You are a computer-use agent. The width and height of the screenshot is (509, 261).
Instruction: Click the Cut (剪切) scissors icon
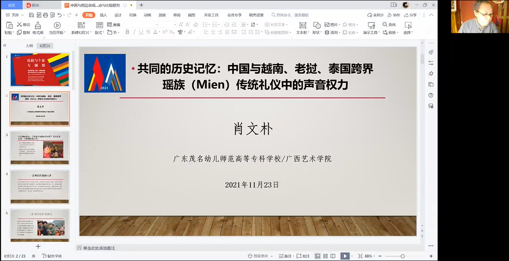pyautogui.click(x=20, y=25)
